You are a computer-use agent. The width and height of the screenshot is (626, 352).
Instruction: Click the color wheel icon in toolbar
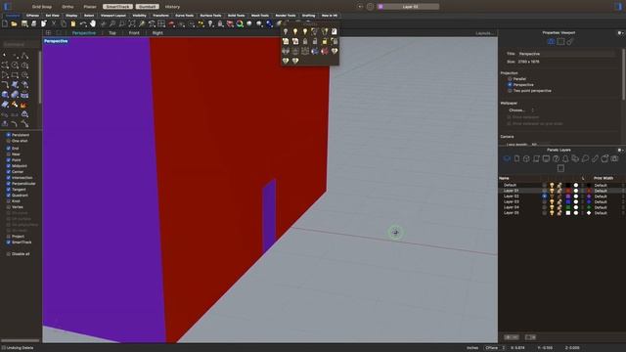(240, 23)
